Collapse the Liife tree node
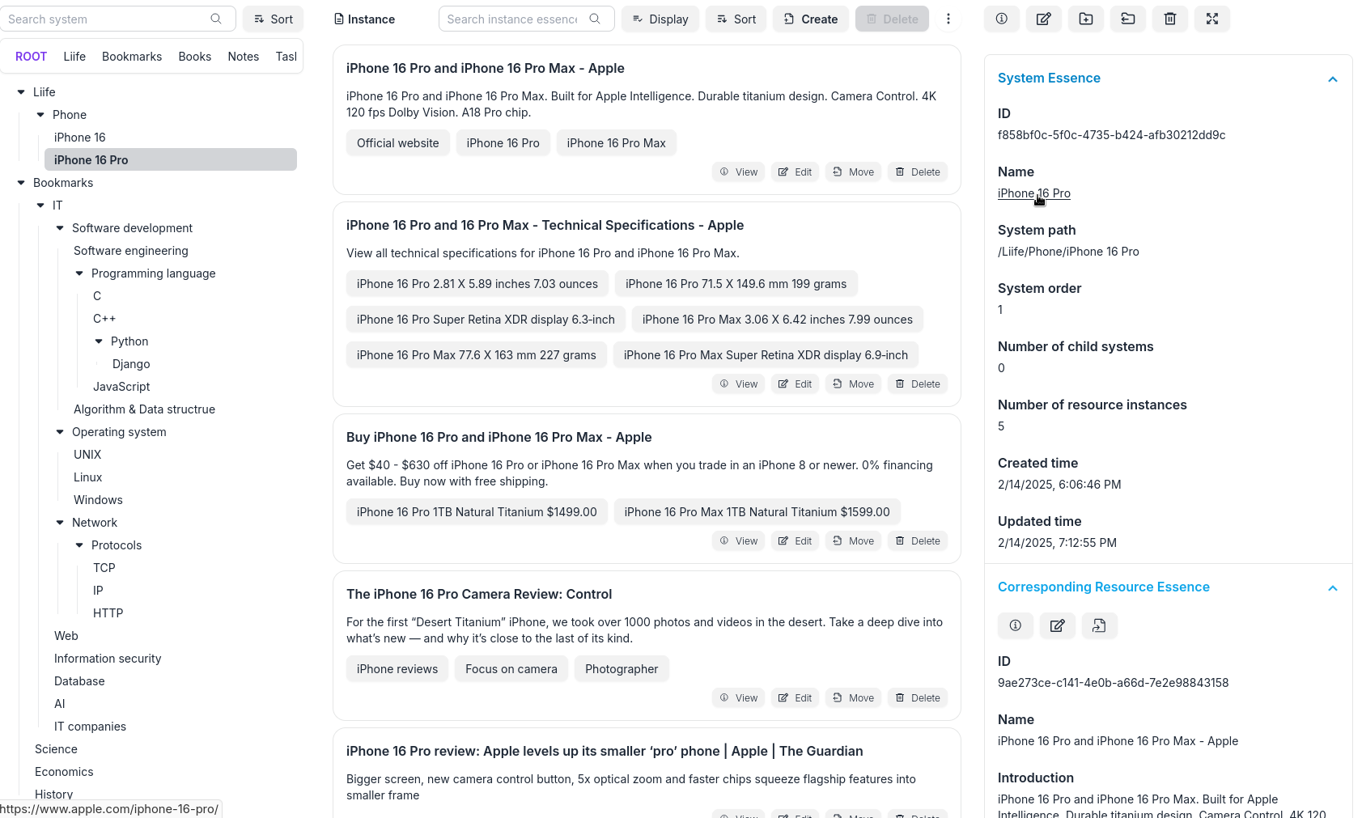The image size is (1362, 818). (x=21, y=92)
